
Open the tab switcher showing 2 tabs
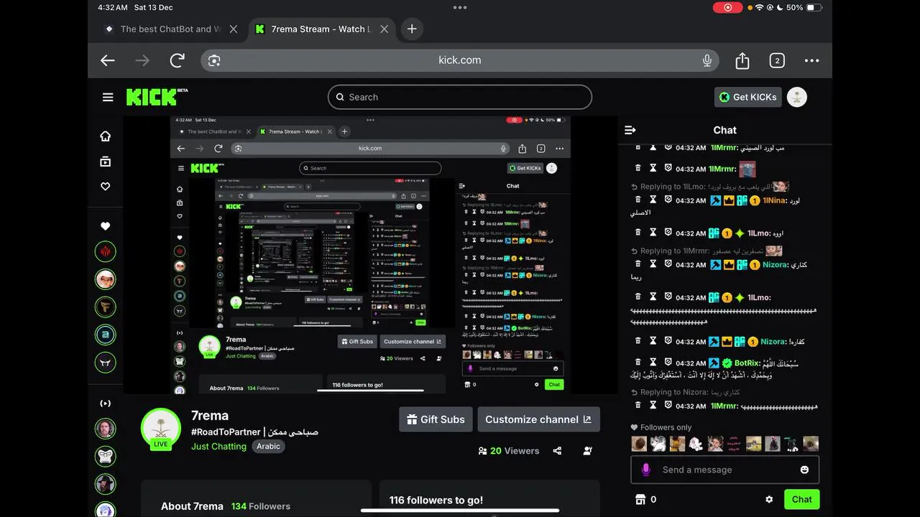[x=777, y=60]
